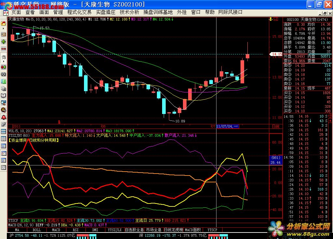This screenshot has width=333, height=239.
Task: Open the 网际风接口 menu
Action: [230, 12]
